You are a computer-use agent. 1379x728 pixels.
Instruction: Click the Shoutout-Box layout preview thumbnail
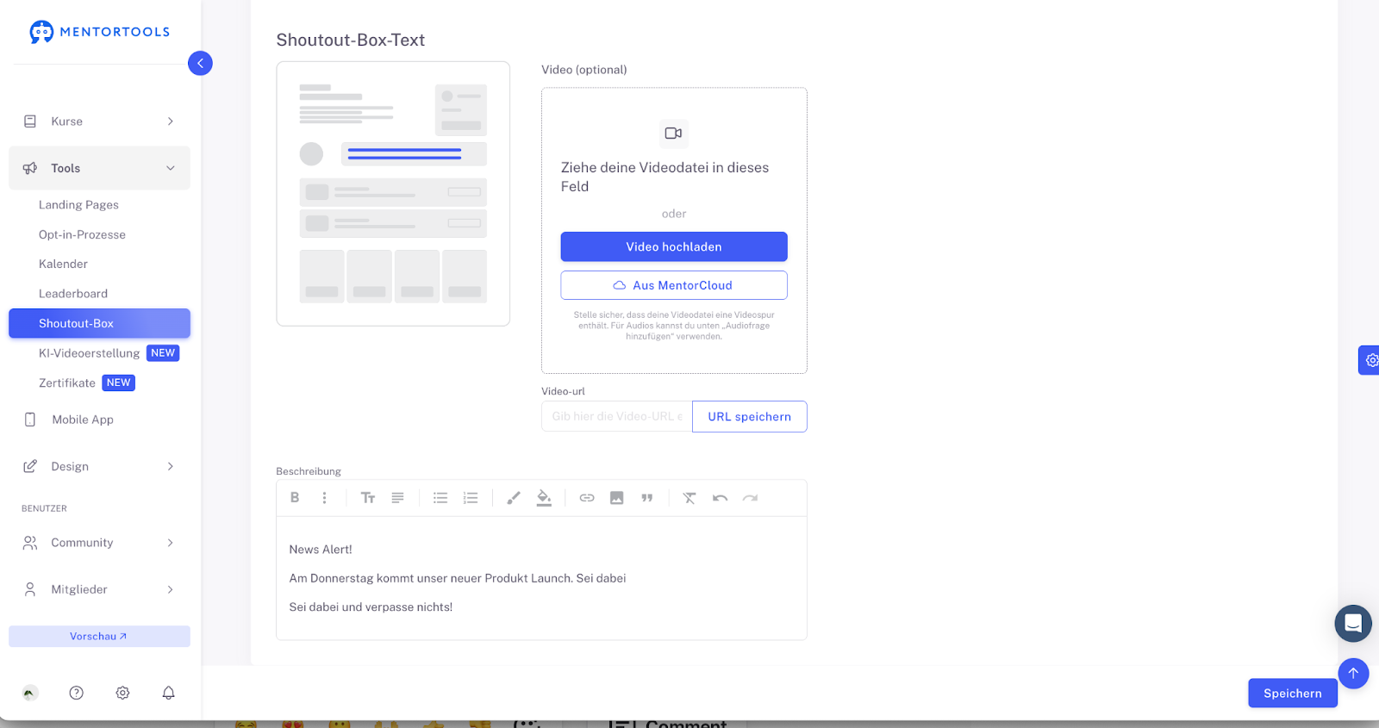tap(393, 194)
